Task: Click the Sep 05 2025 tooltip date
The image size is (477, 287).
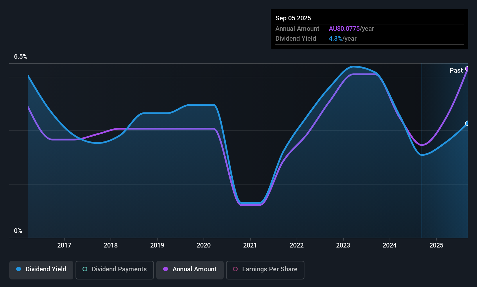Action: pyautogui.click(x=293, y=18)
